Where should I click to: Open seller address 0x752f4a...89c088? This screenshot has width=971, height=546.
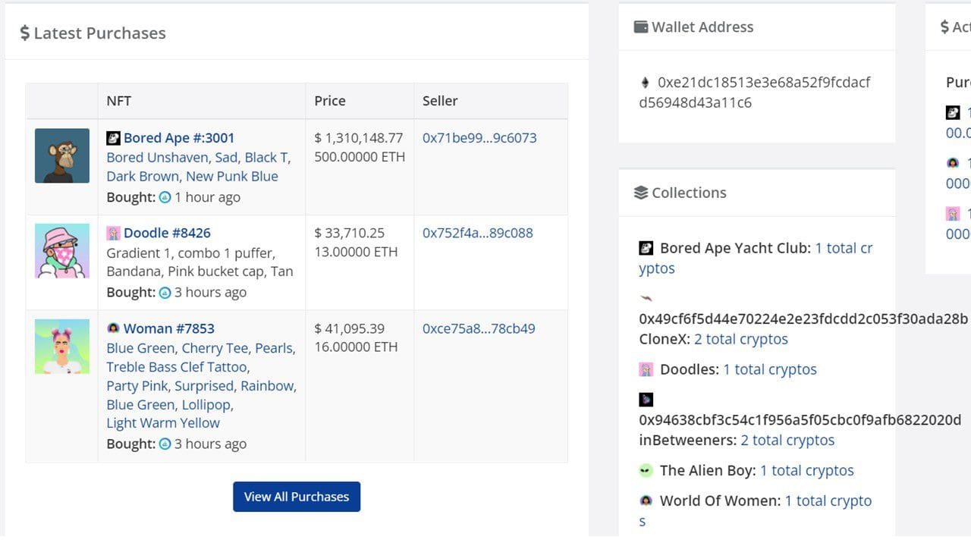point(477,233)
